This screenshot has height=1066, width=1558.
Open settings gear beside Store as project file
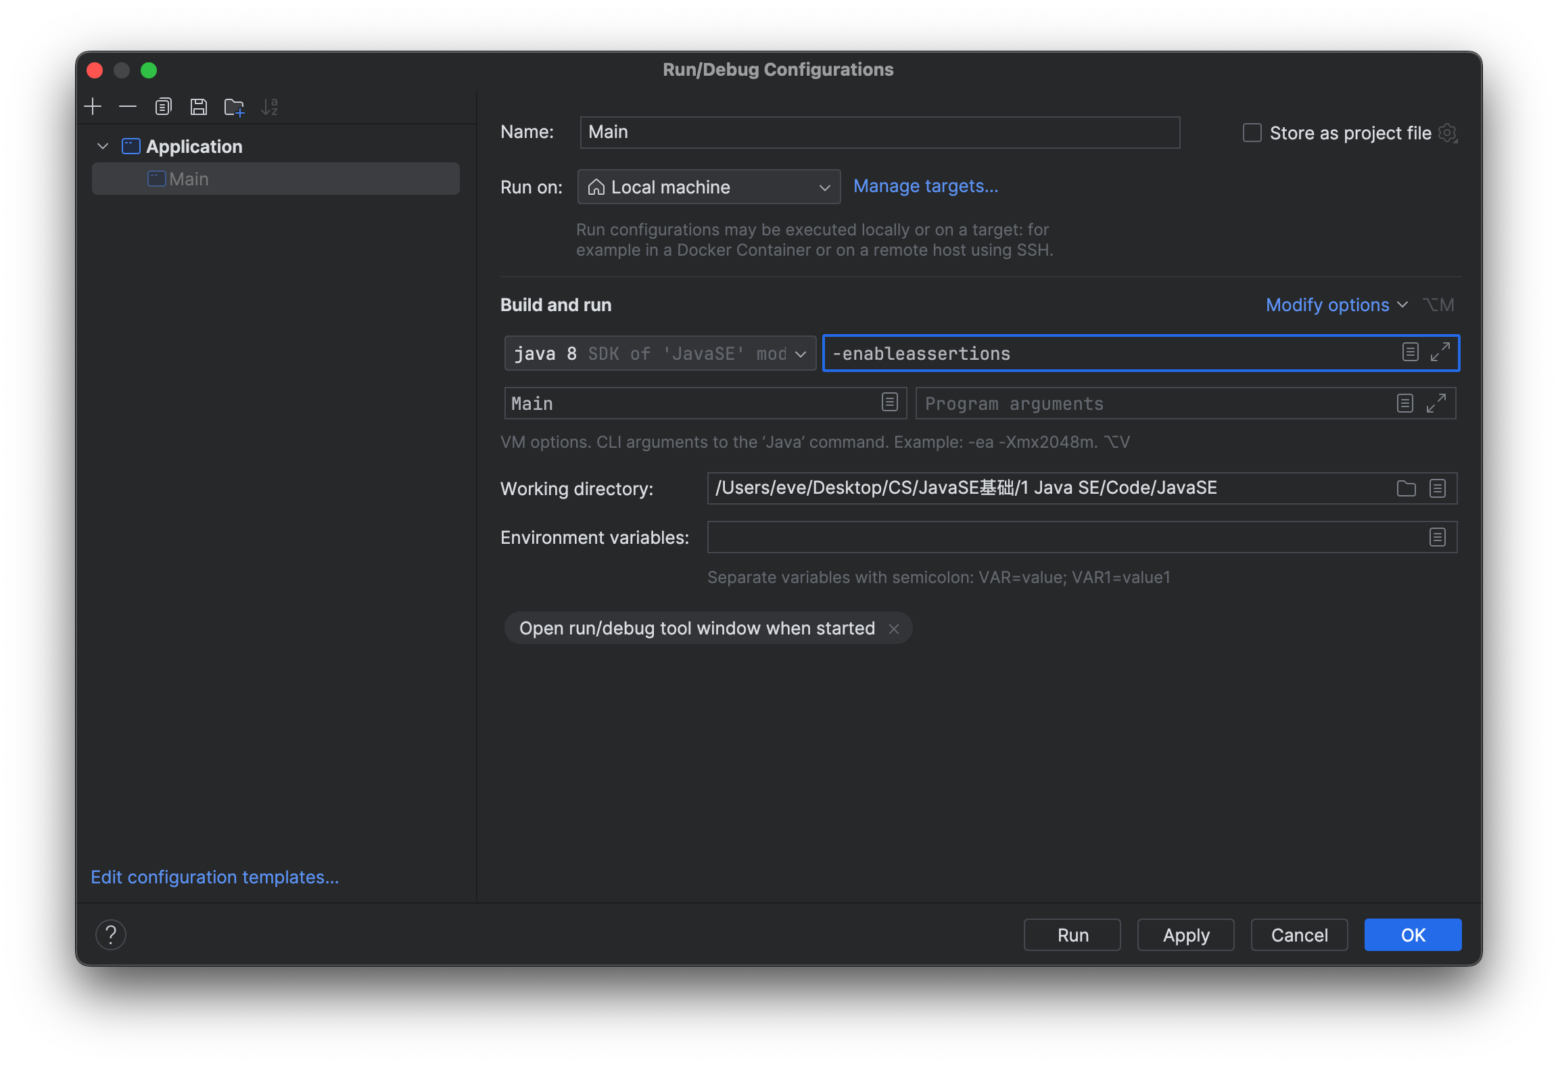coord(1448,133)
